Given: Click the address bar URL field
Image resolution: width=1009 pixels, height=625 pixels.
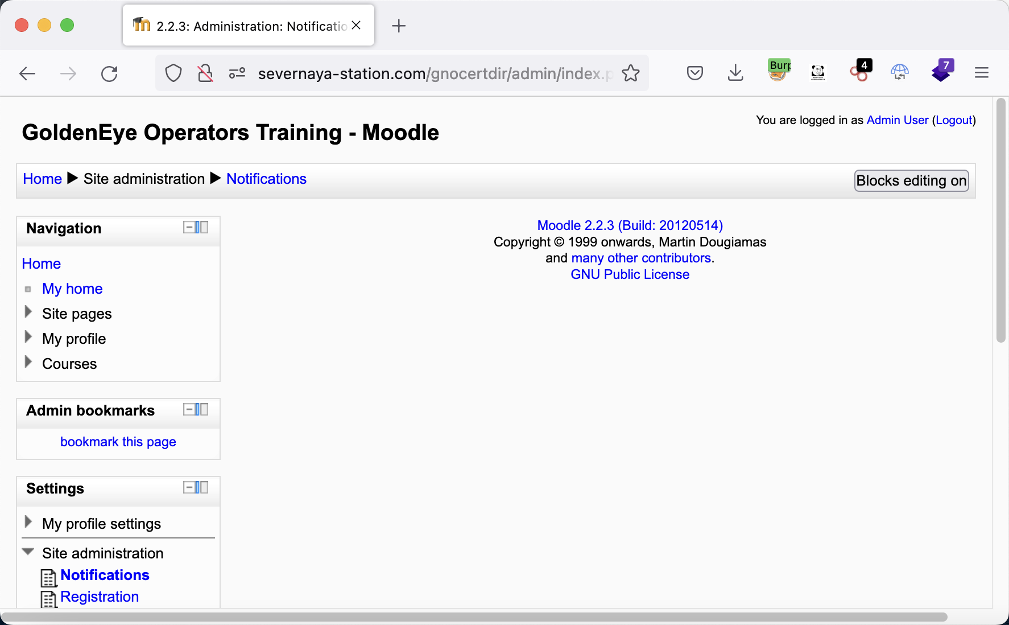Looking at the screenshot, I should 432,73.
